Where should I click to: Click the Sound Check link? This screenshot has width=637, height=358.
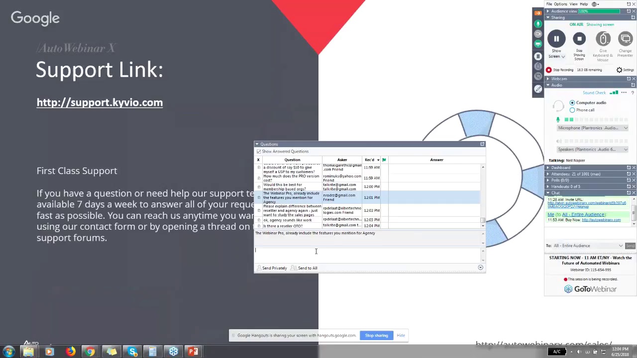[x=594, y=92]
